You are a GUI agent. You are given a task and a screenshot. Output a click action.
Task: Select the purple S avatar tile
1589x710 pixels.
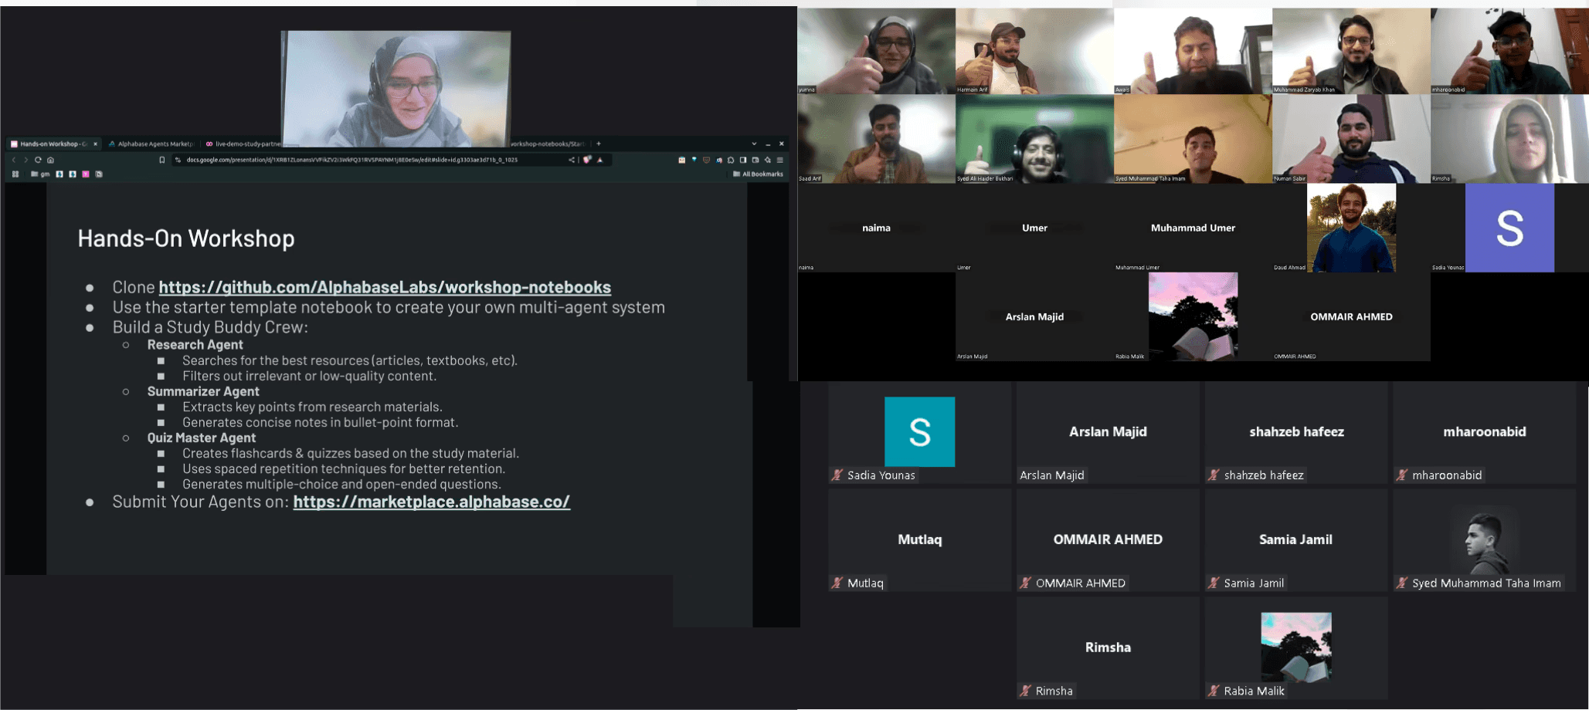pos(1509,228)
